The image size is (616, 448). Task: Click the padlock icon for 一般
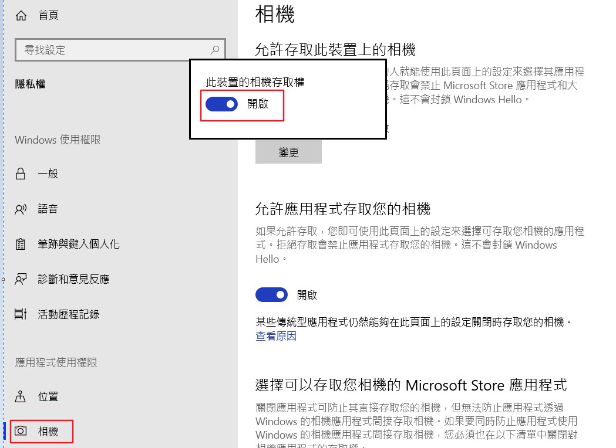(21, 174)
